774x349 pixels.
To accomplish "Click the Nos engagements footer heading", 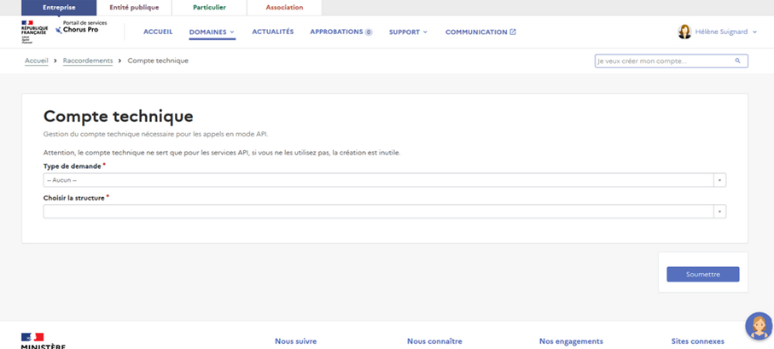I will click(571, 341).
